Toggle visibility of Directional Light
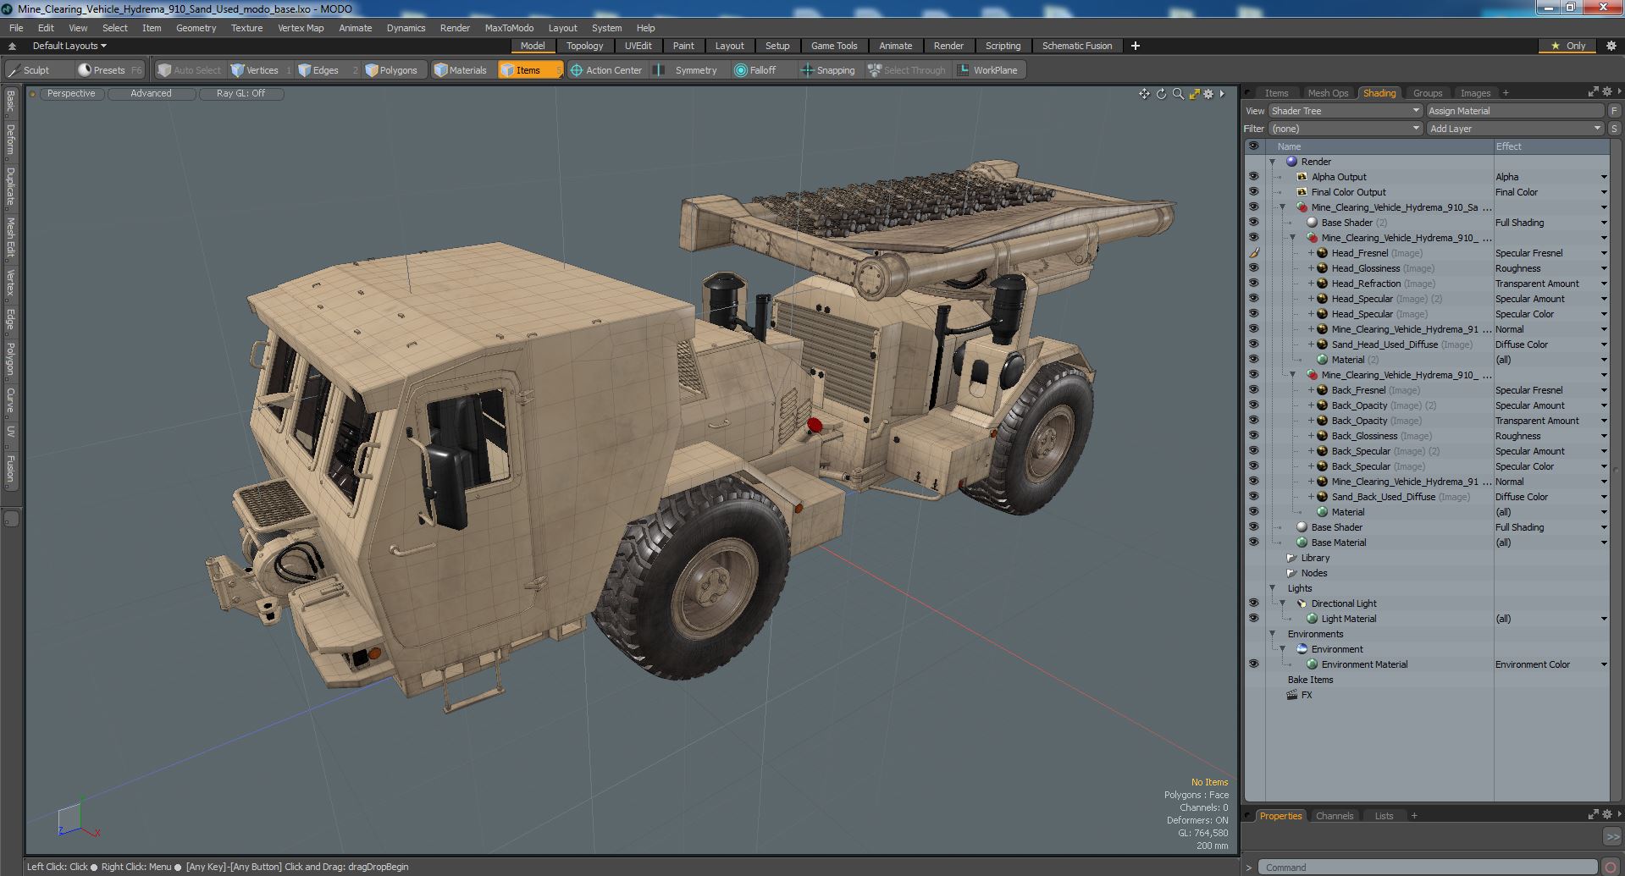 [x=1253, y=603]
